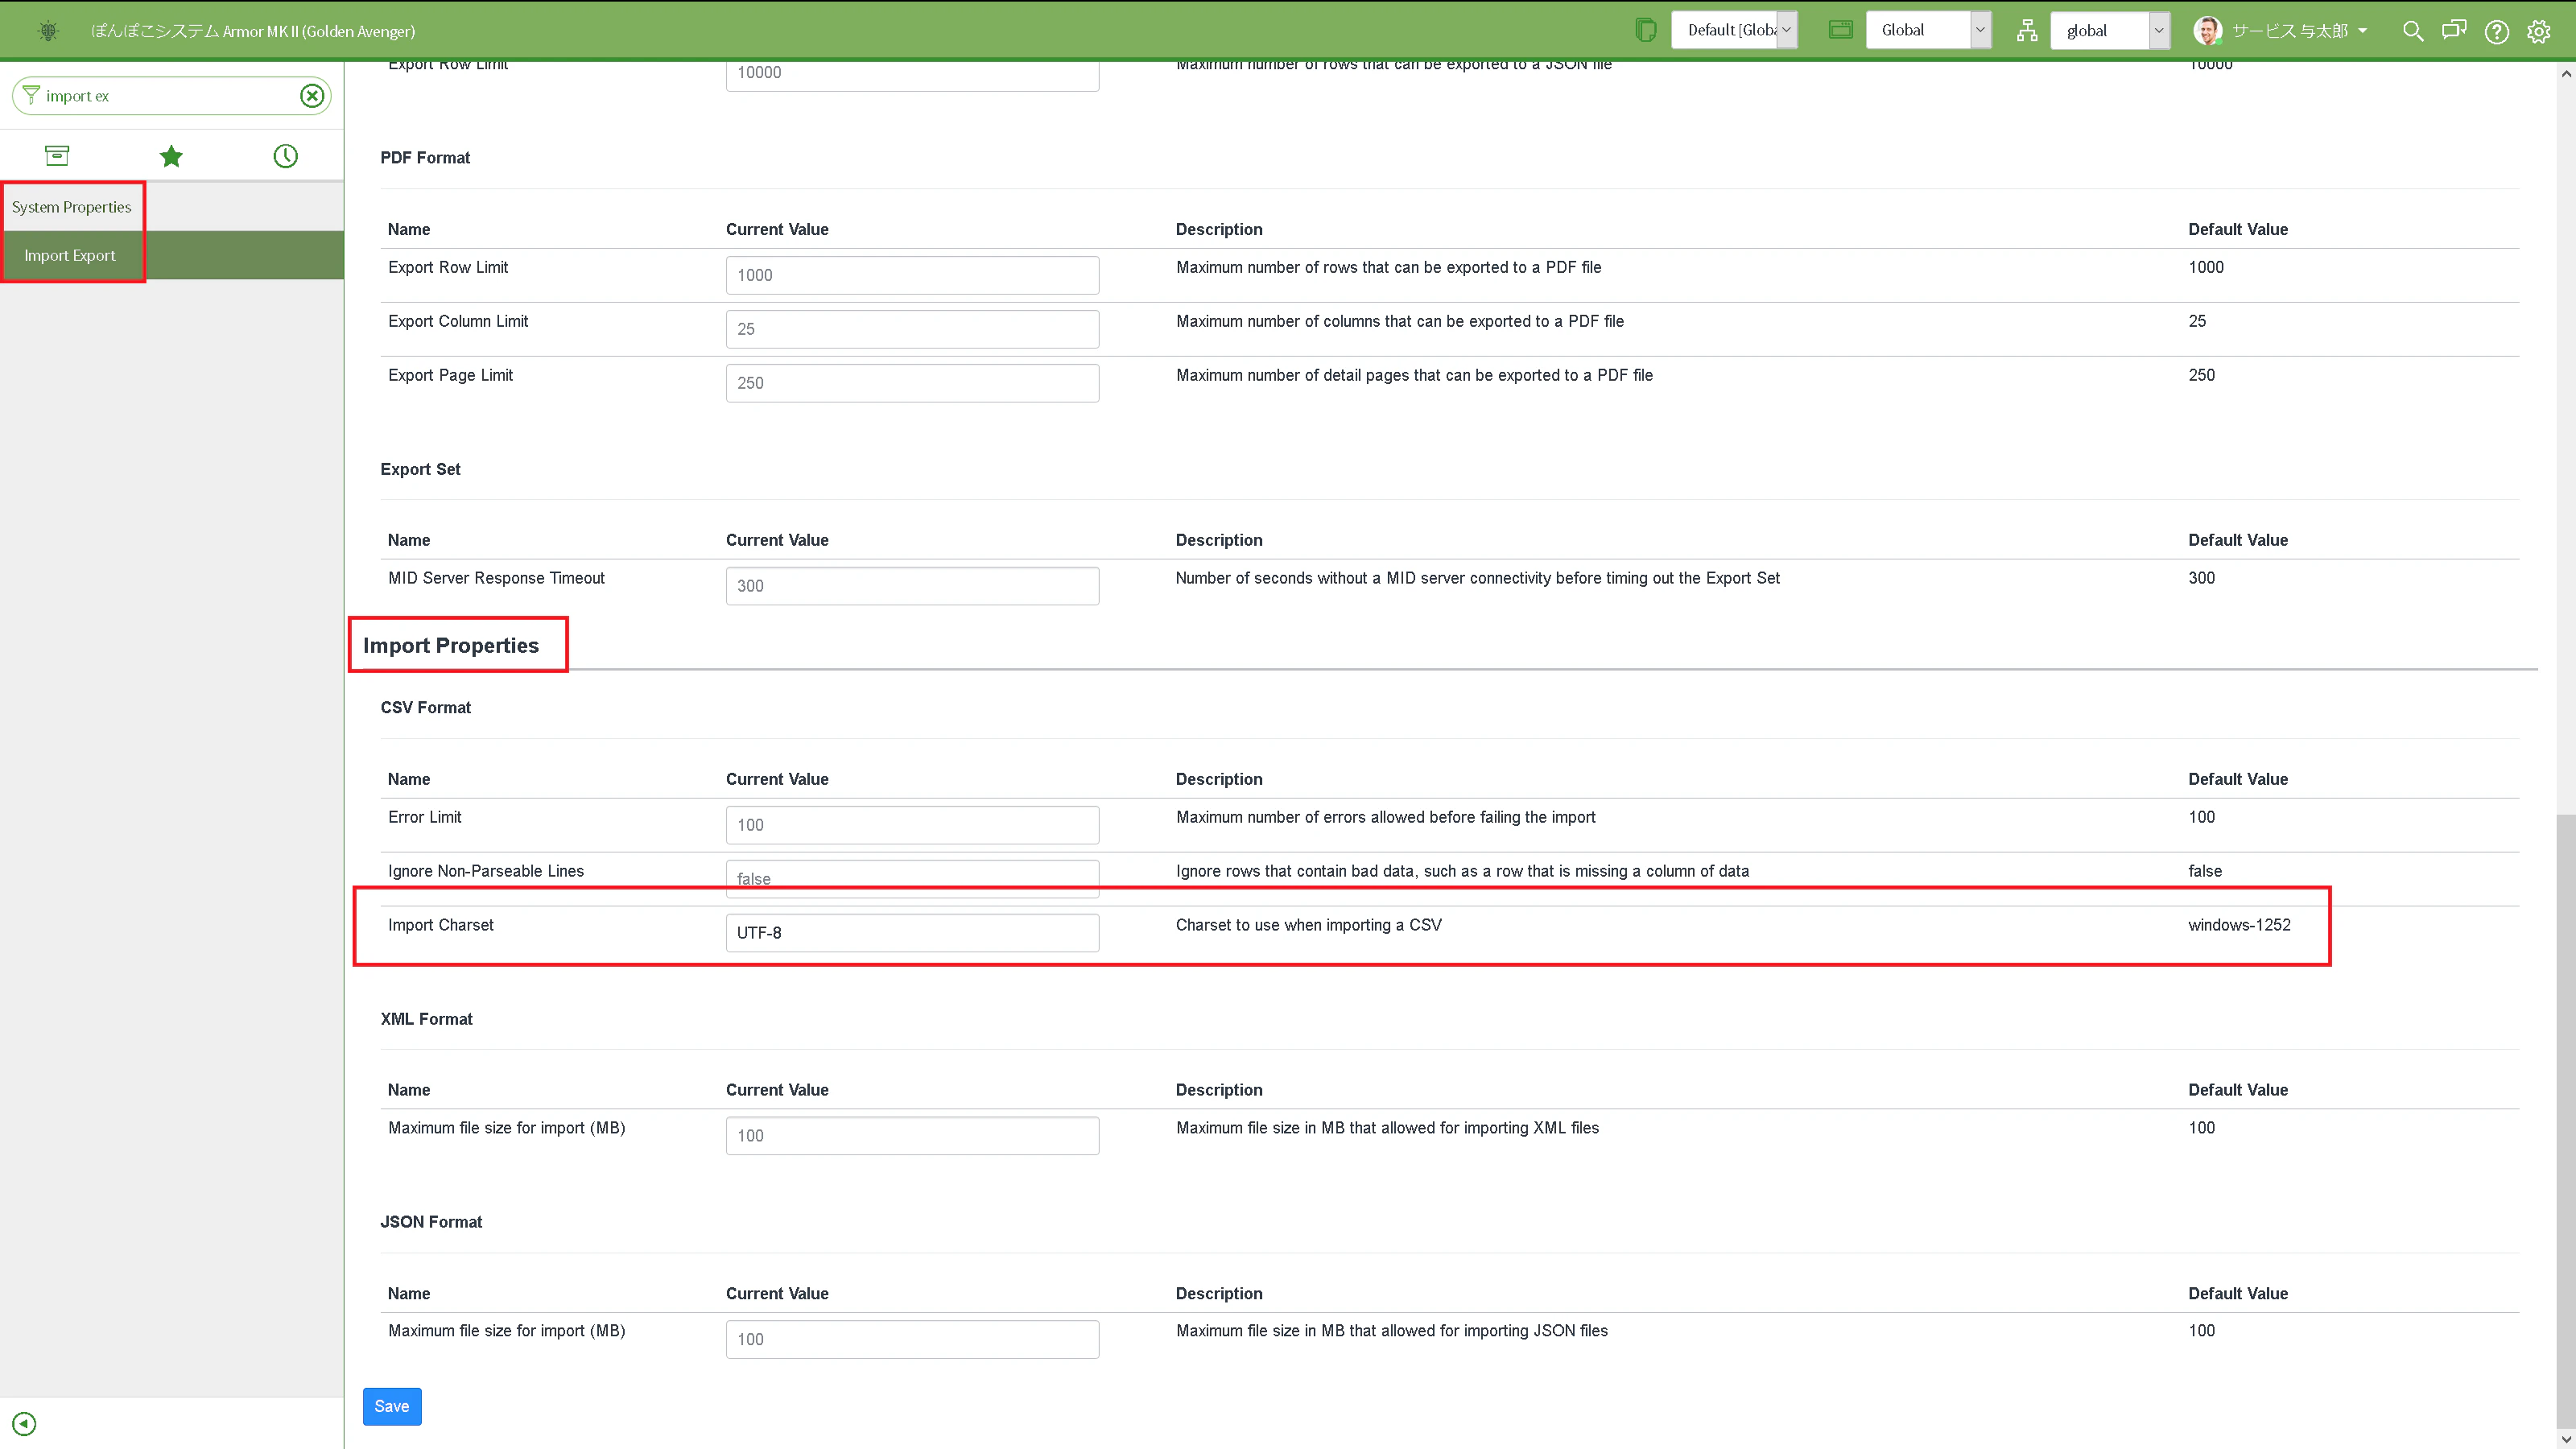The width and height of the screenshot is (2576, 1449).
Task: Open the Connect chat sidebar icon
Action: pyautogui.click(x=2454, y=30)
